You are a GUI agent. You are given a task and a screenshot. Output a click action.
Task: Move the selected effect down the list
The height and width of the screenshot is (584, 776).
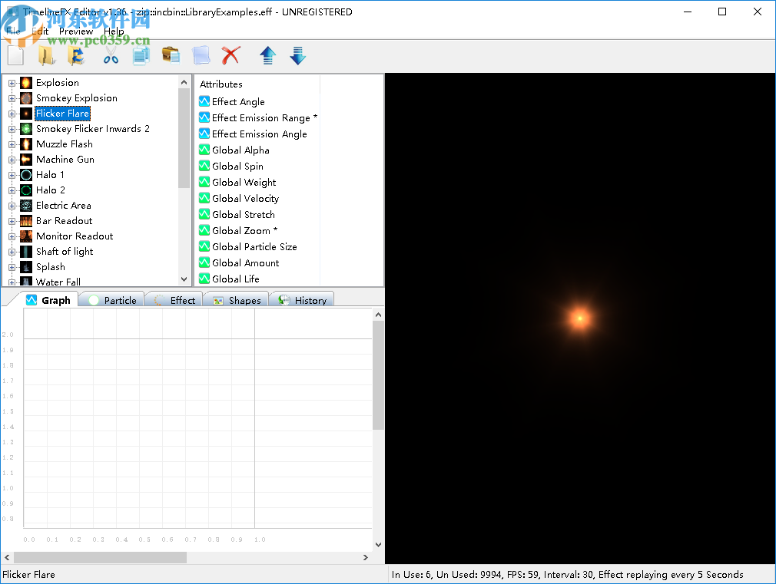click(297, 55)
